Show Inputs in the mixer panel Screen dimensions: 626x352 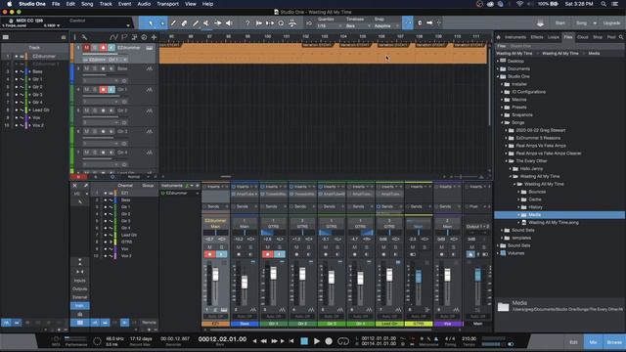pyautogui.click(x=80, y=281)
